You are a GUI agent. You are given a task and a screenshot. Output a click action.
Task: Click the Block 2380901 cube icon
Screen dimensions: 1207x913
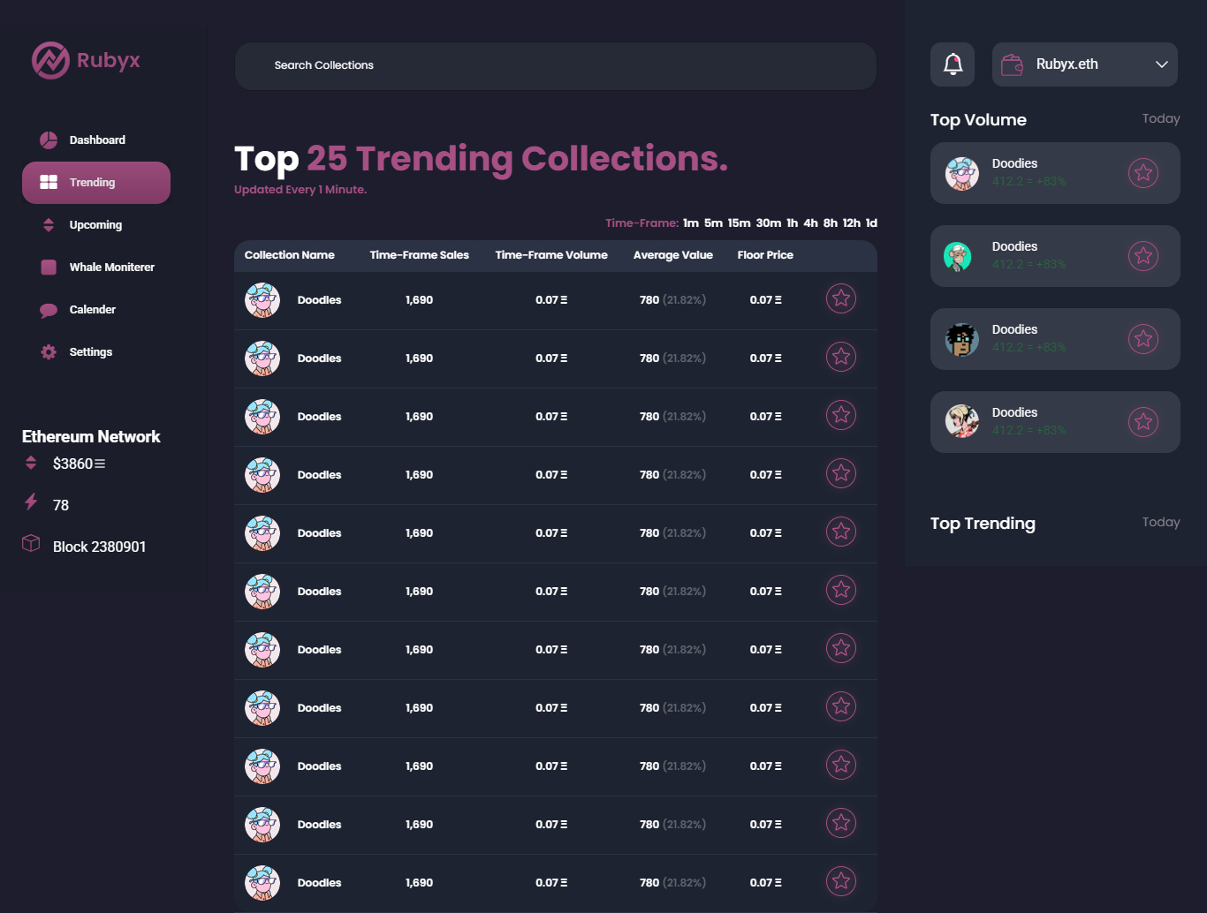[31, 543]
